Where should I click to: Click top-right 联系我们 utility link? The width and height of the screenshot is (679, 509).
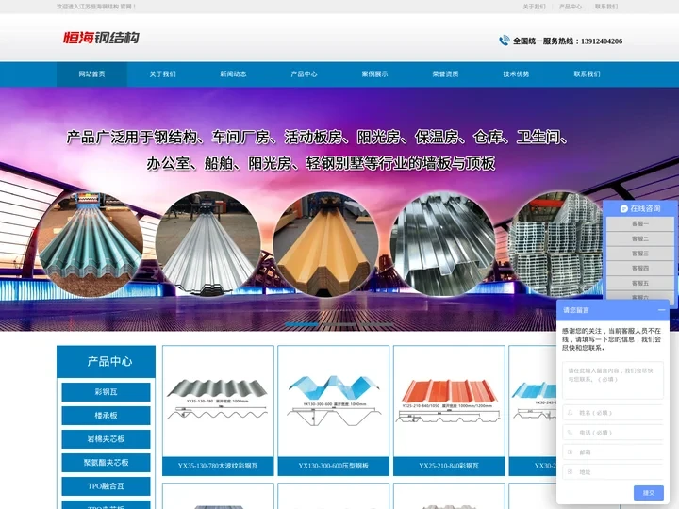pyautogui.click(x=606, y=7)
